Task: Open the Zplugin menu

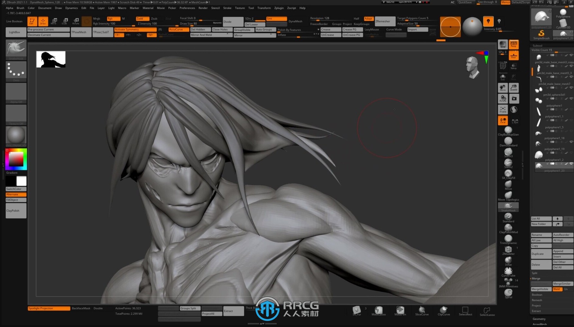Action: (x=279, y=8)
